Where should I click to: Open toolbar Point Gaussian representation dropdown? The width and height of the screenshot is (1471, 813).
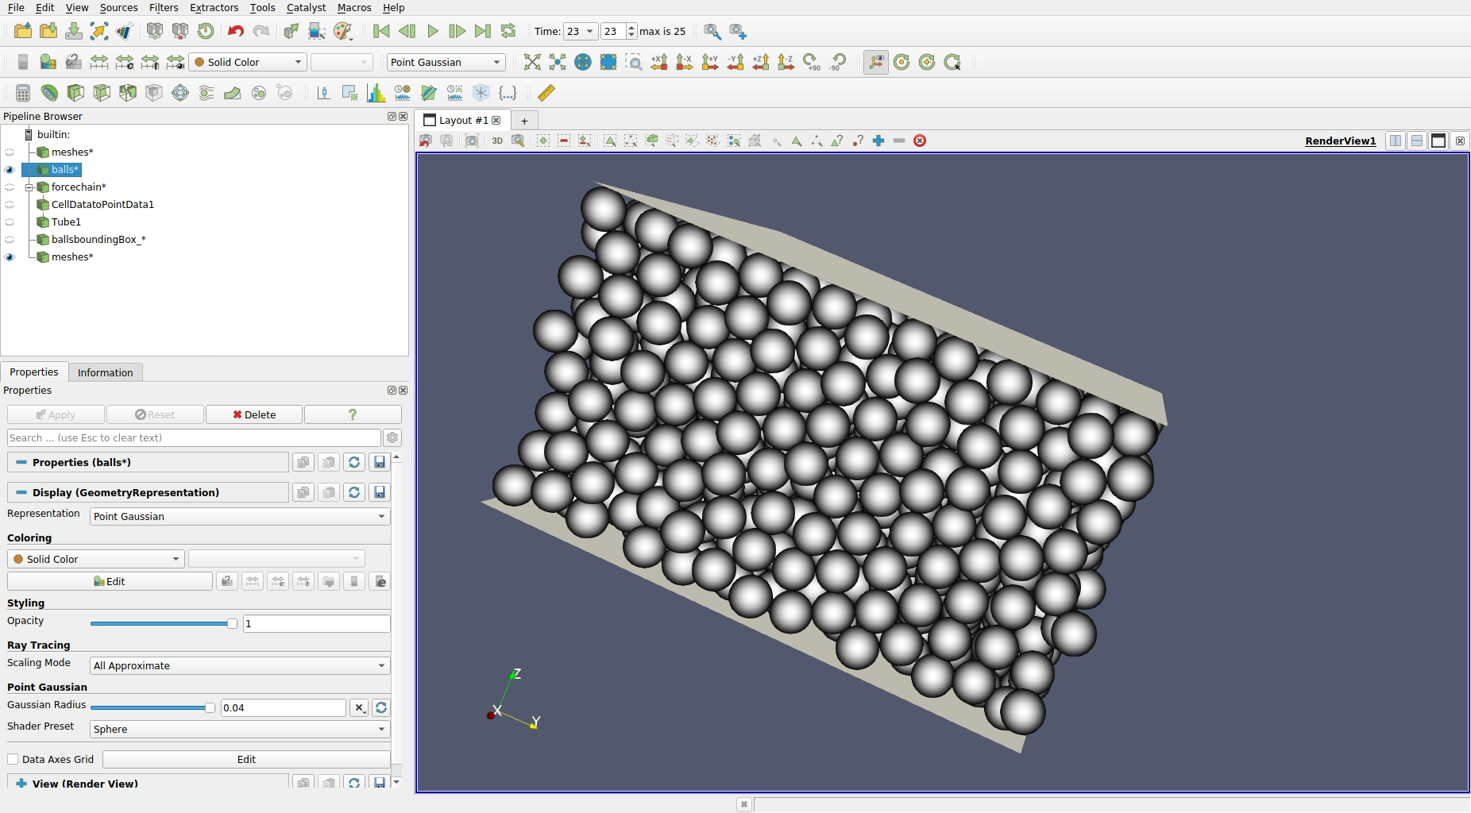tap(446, 62)
